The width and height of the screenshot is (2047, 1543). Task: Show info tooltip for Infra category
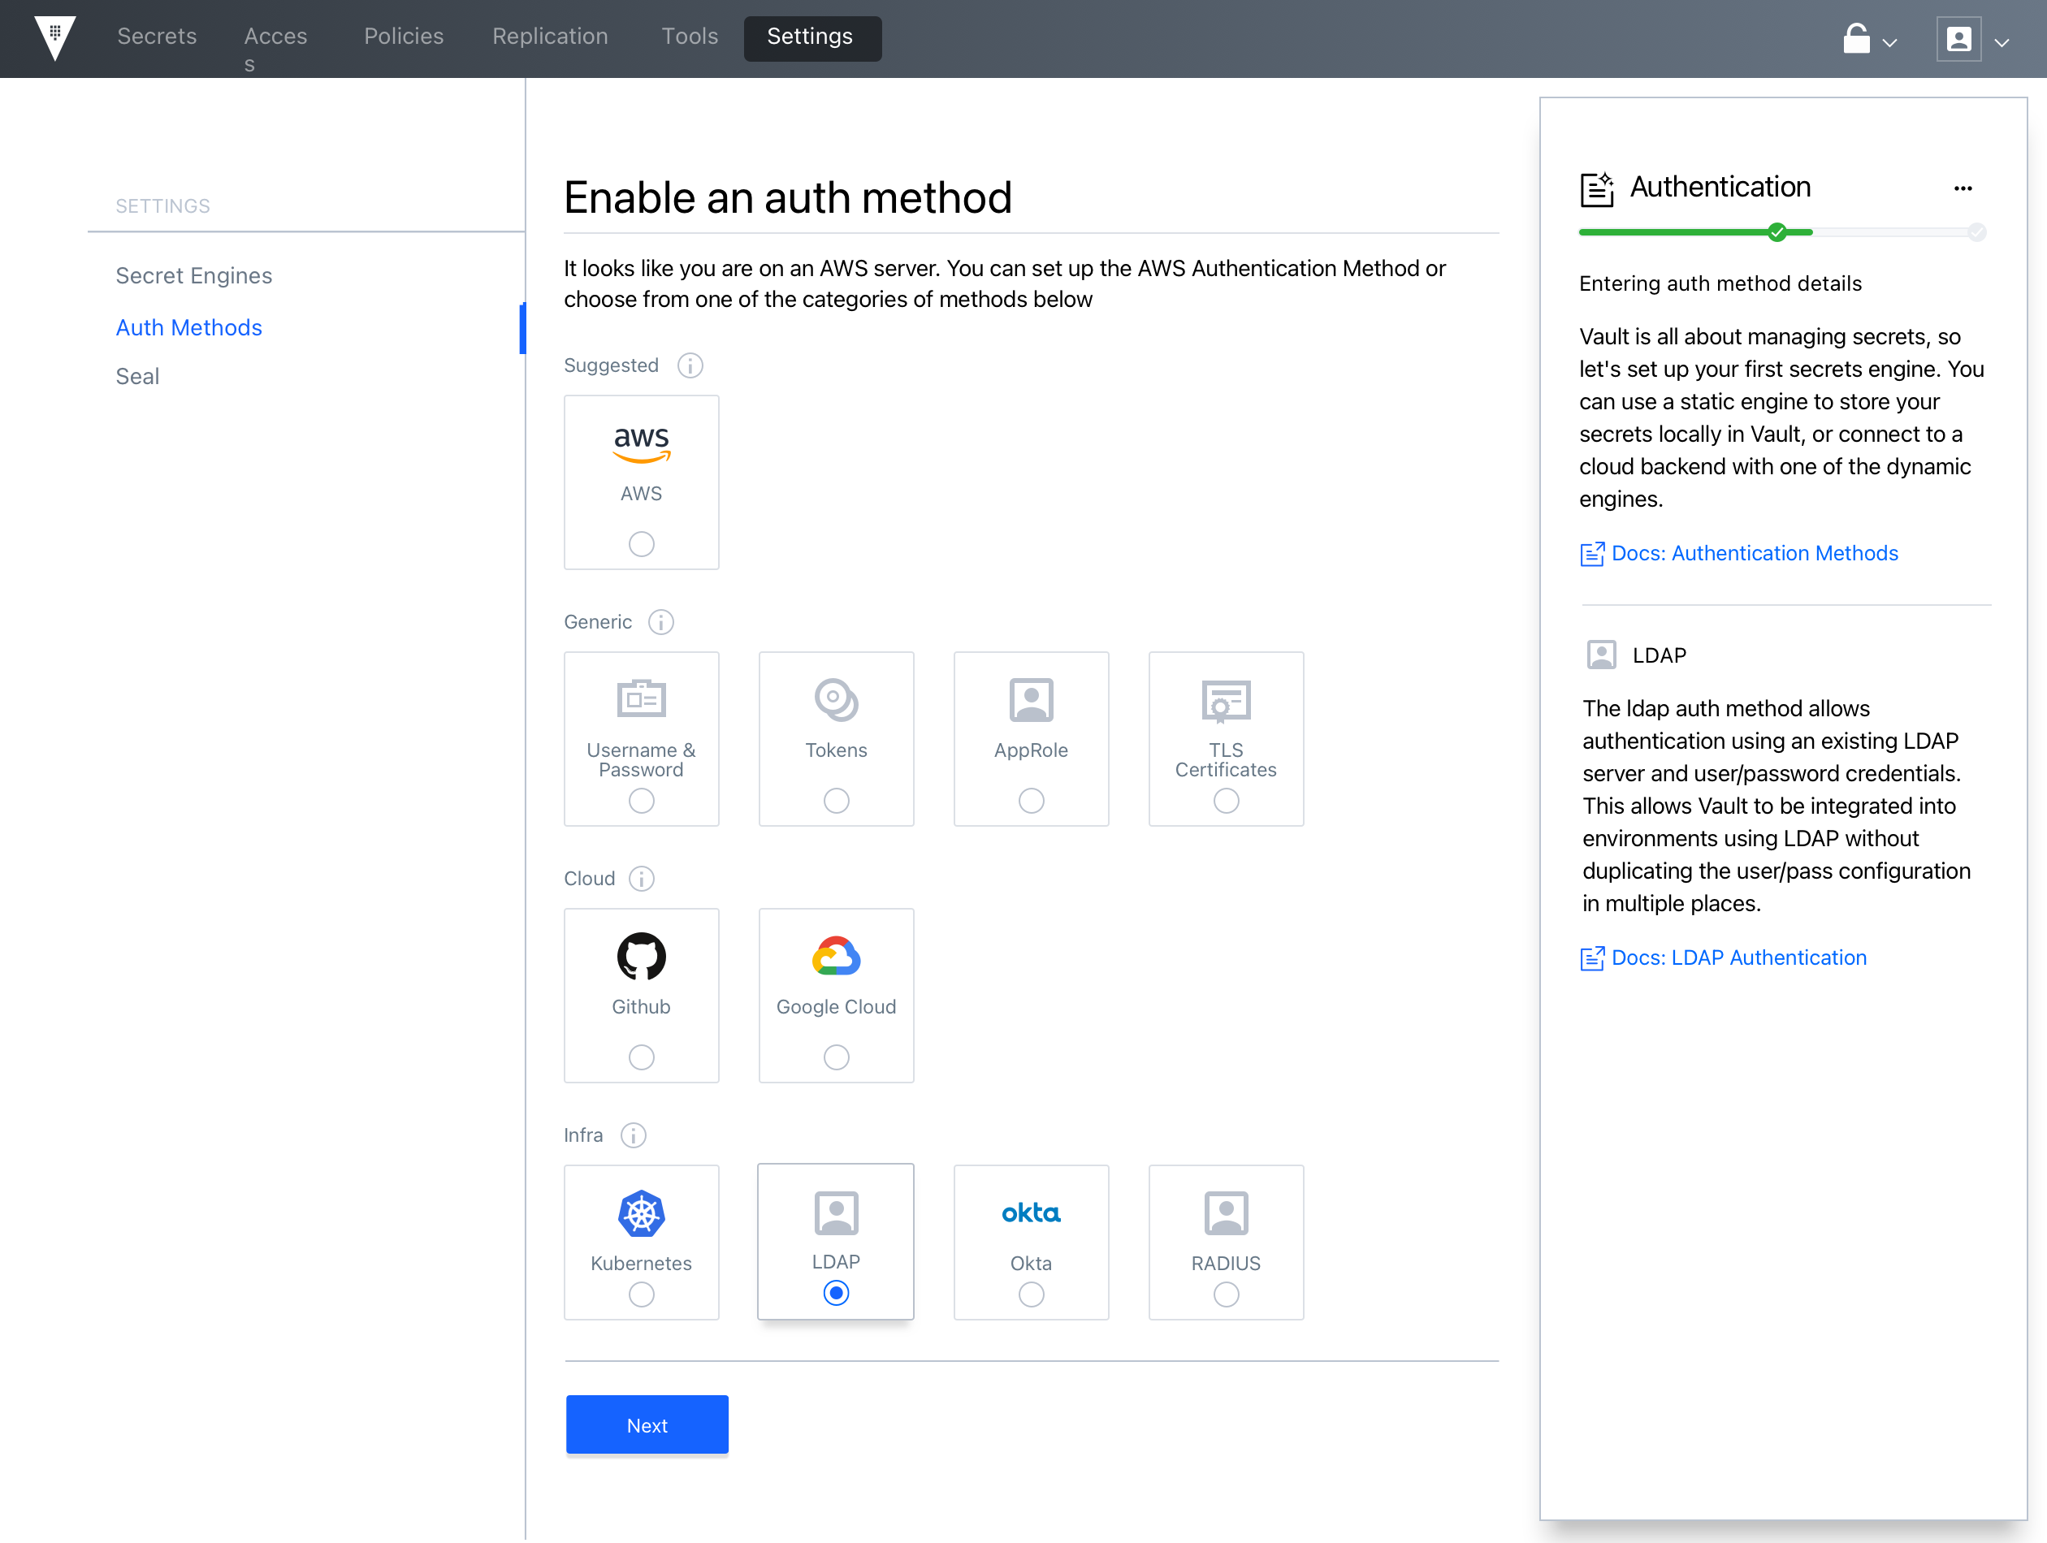click(x=633, y=1135)
